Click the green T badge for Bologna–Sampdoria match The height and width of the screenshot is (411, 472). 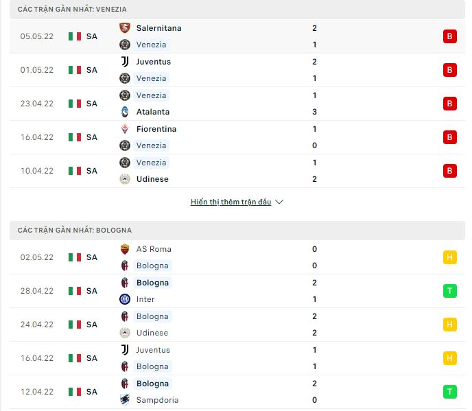[x=450, y=392]
